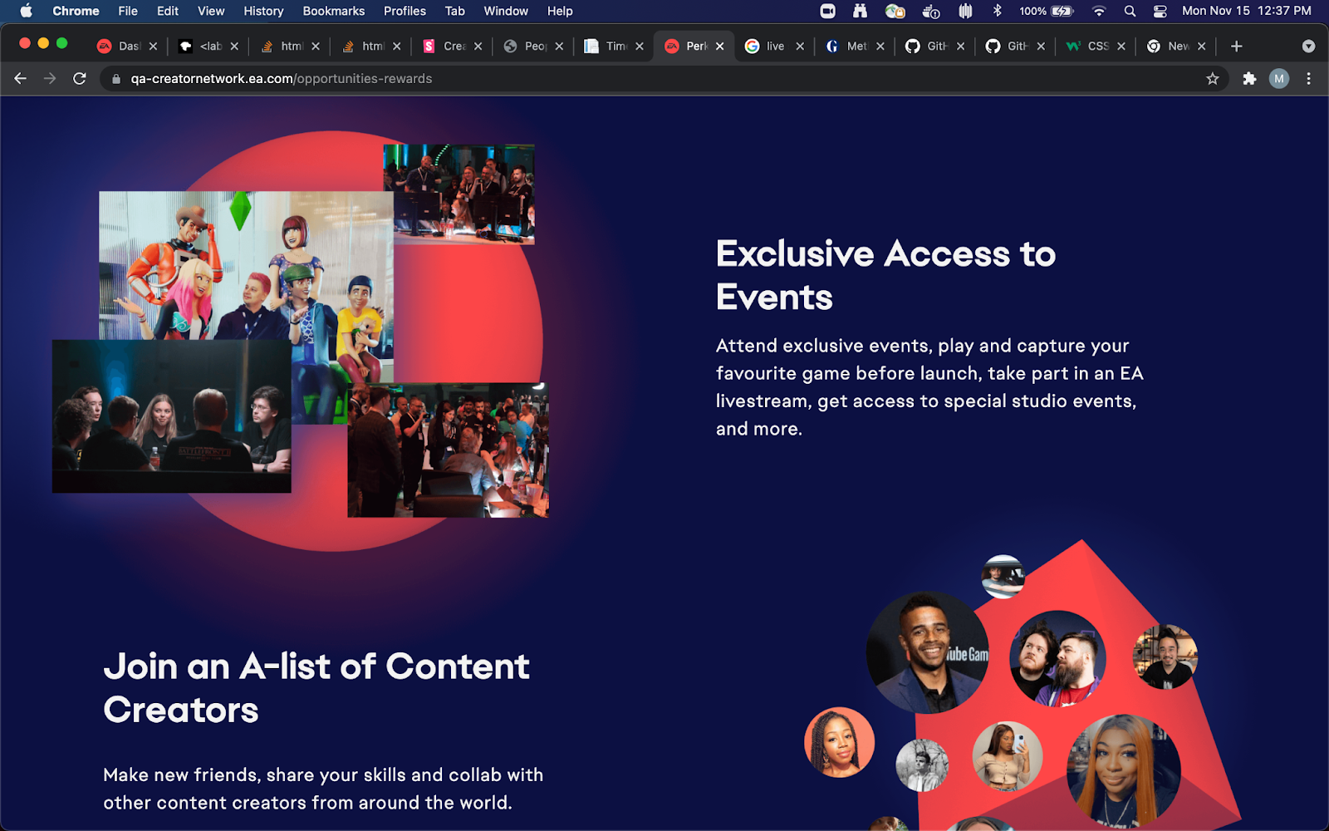Click the site lock icon

(x=116, y=79)
